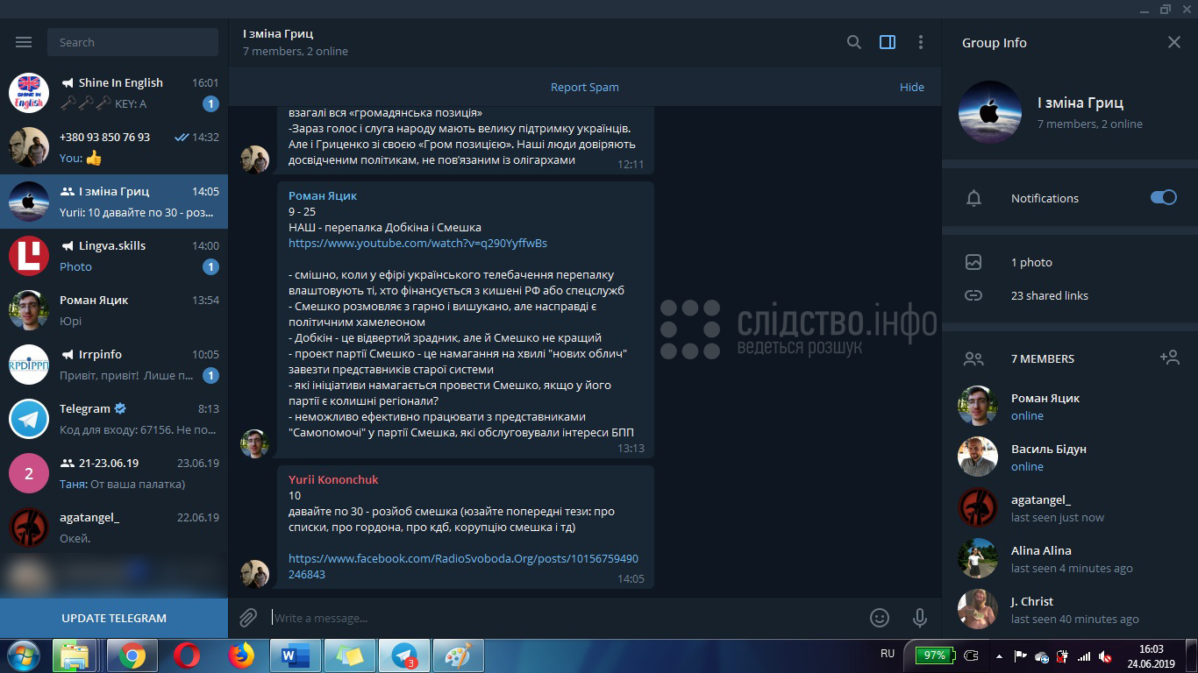Screen dimensions: 1198x673
Task: Hide the spam report bar
Action: (912, 87)
